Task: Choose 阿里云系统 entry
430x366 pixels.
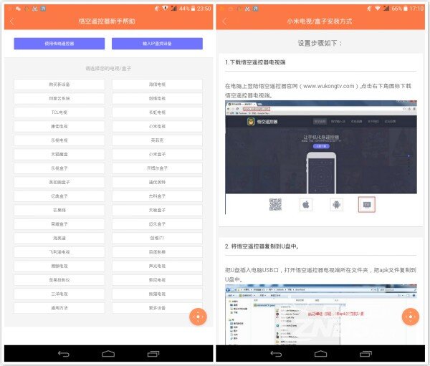Action: pos(59,98)
